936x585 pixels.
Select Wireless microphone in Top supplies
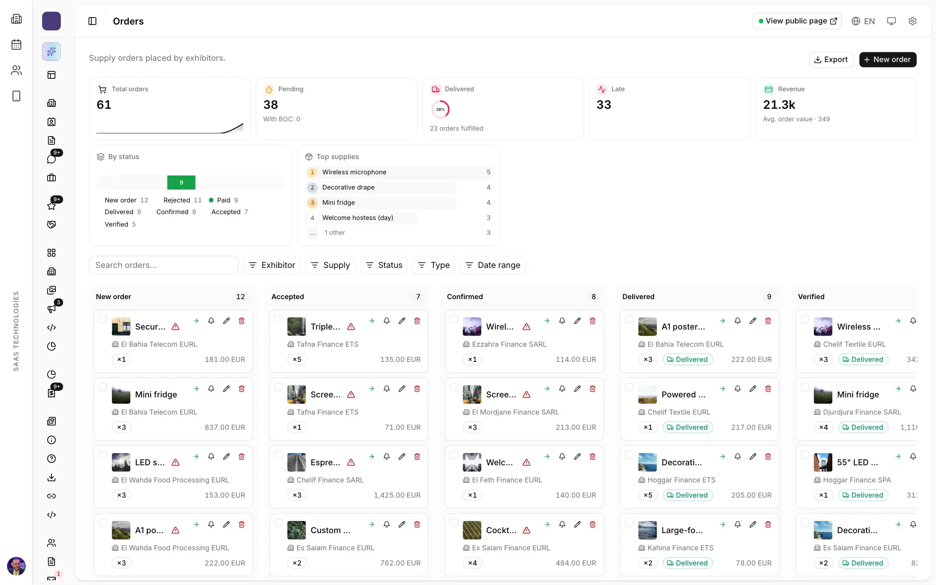(x=399, y=172)
